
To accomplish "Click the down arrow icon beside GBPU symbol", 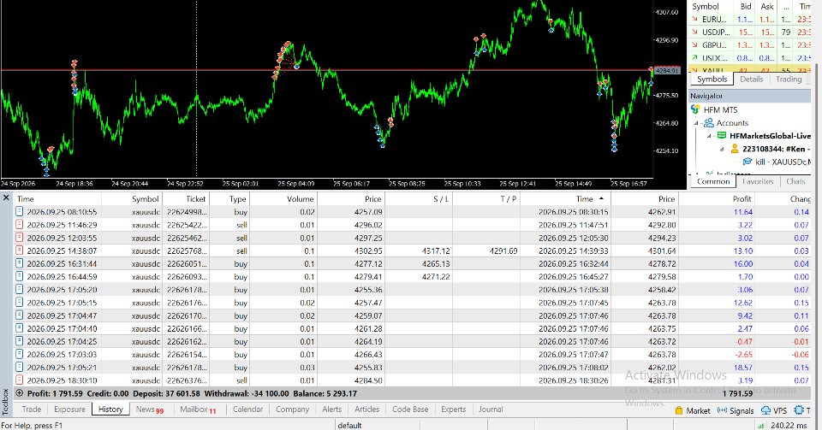I will point(695,45).
